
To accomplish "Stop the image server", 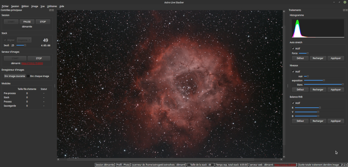I will coord(39,58).
